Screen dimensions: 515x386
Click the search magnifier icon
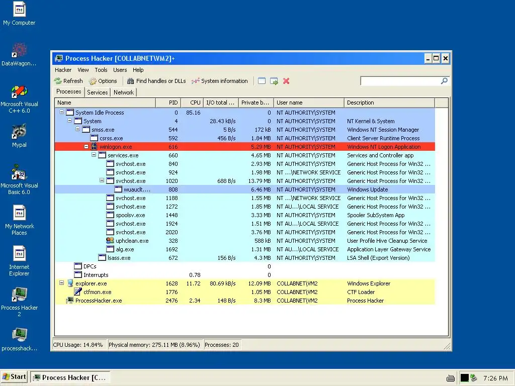(444, 81)
